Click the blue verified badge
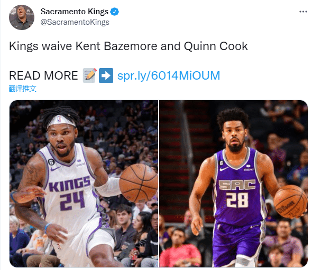This screenshot has height=270, width=312. point(115,12)
